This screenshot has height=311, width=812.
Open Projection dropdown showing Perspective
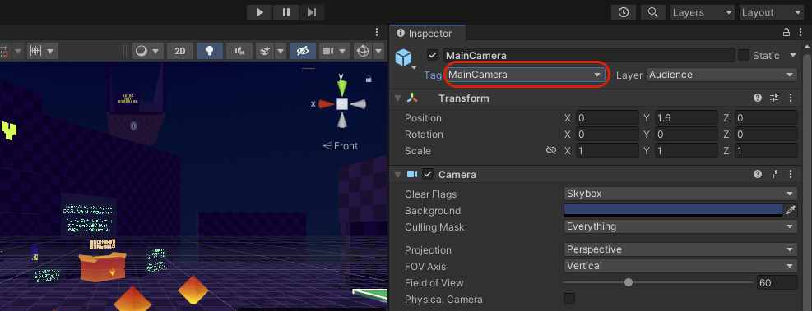tap(680, 249)
